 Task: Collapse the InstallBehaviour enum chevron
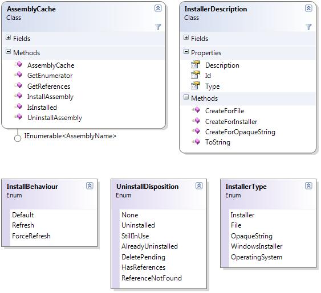pyautogui.click(x=90, y=185)
